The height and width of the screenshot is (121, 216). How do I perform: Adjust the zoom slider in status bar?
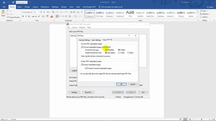click(x=201, y=119)
